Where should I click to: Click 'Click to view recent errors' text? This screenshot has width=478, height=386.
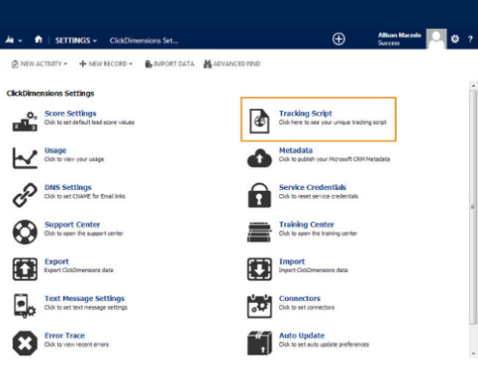click(x=76, y=345)
